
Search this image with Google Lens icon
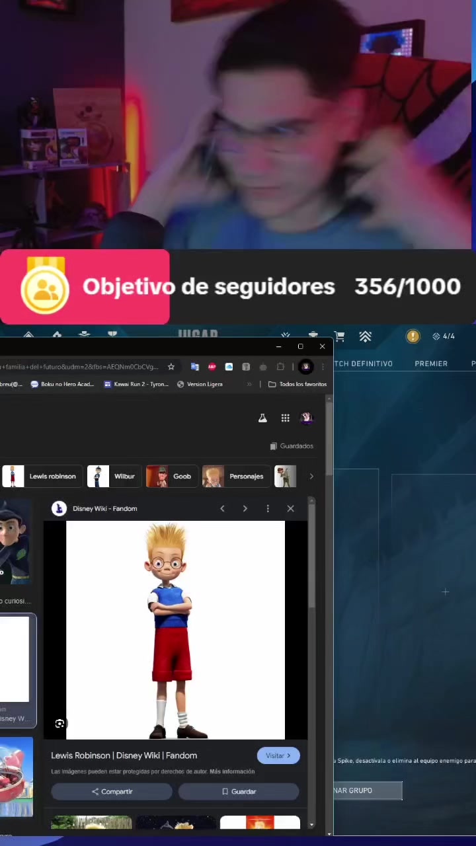tap(59, 724)
